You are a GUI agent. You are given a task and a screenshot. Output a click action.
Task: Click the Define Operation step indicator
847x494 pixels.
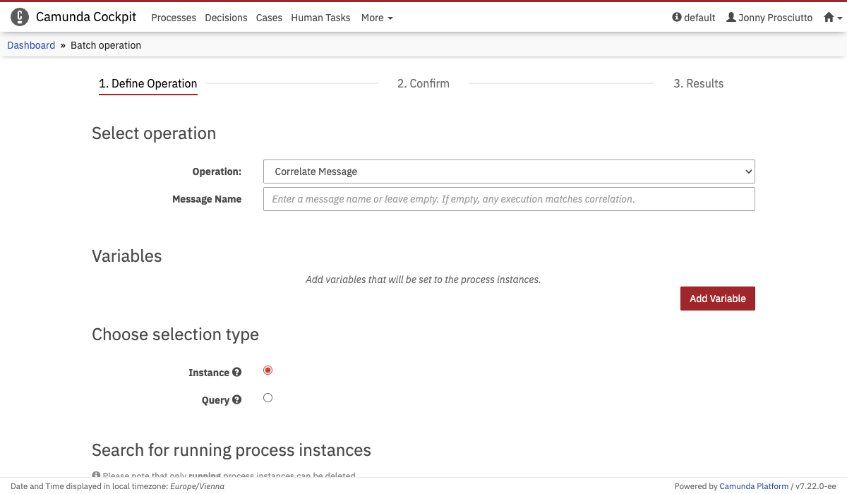click(148, 83)
